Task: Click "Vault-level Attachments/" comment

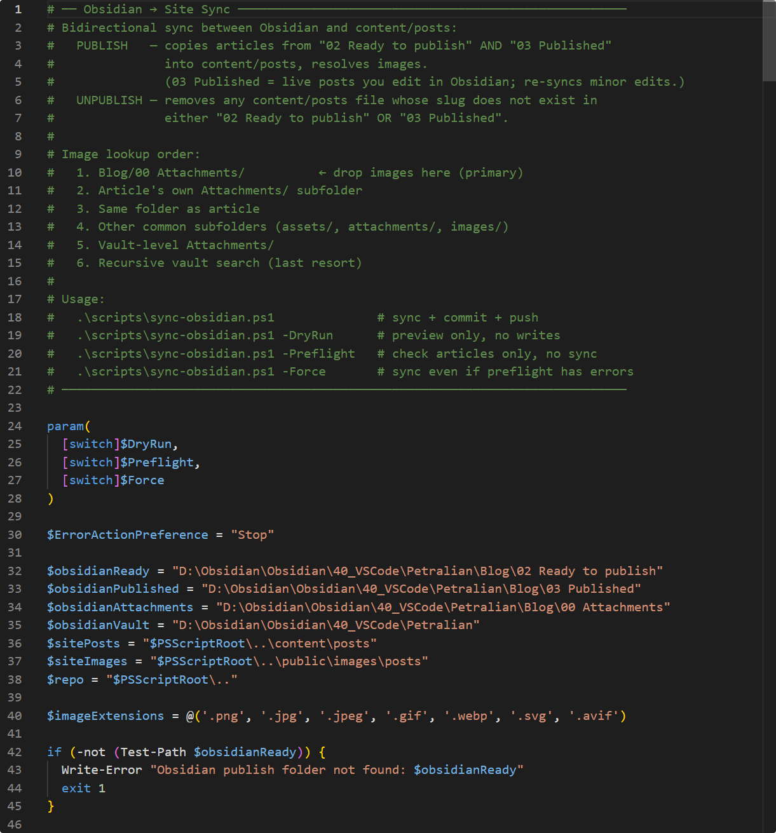Action: pos(186,245)
